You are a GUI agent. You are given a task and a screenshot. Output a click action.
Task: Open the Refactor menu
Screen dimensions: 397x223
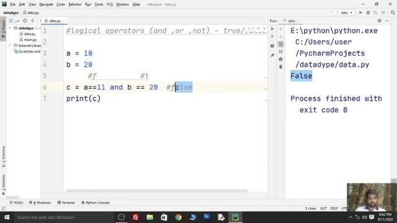75,4
